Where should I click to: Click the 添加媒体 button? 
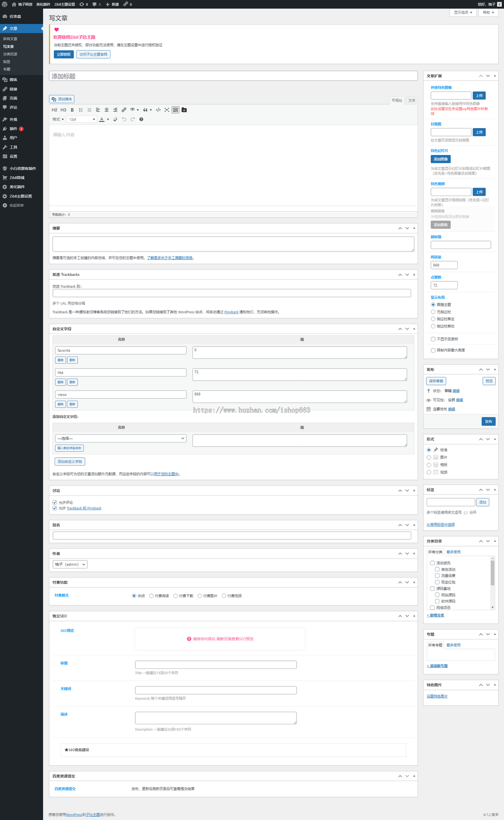pos(62,99)
